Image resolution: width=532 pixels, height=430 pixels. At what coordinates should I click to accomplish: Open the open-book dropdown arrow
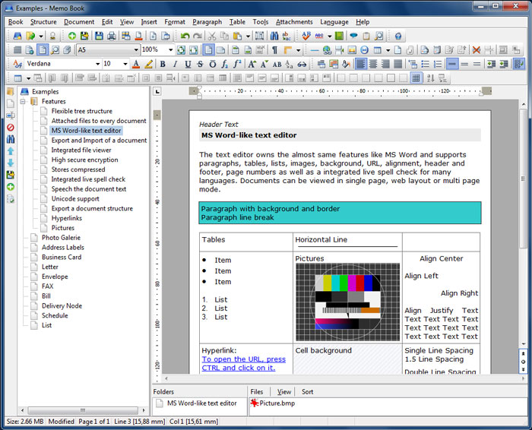(41, 36)
